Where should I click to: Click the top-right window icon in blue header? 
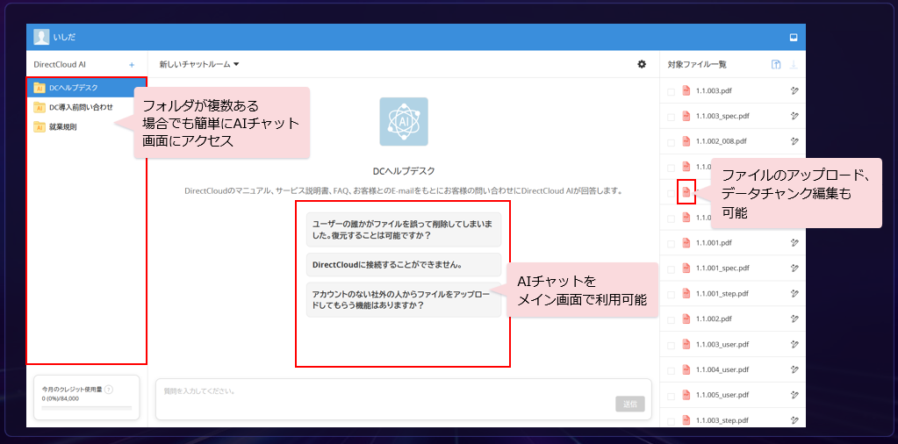pos(794,37)
